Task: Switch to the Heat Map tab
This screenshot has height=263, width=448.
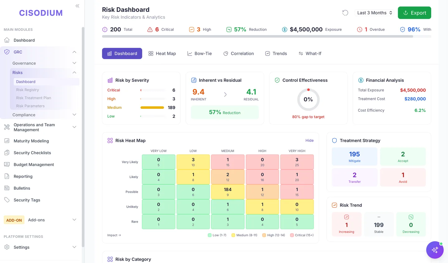Action: pos(162,53)
